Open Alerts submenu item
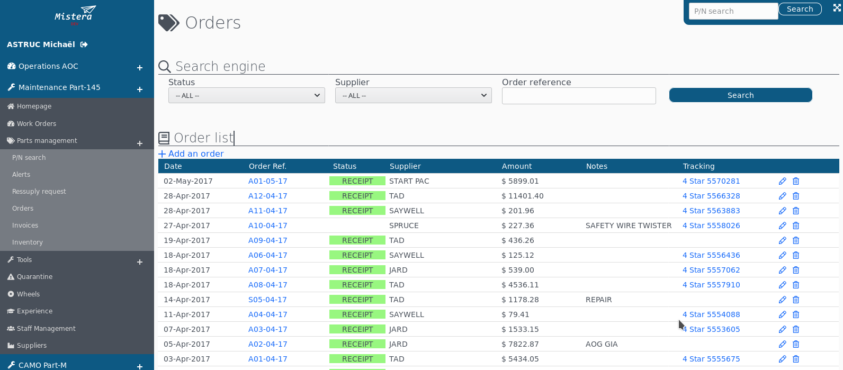Image resolution: width=843 pixels, height=370 pixels. pyautogui.click(x=21, y=175)
